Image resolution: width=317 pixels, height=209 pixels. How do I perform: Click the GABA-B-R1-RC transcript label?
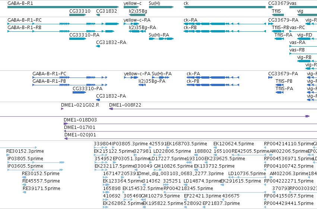(x=25, y=20)
